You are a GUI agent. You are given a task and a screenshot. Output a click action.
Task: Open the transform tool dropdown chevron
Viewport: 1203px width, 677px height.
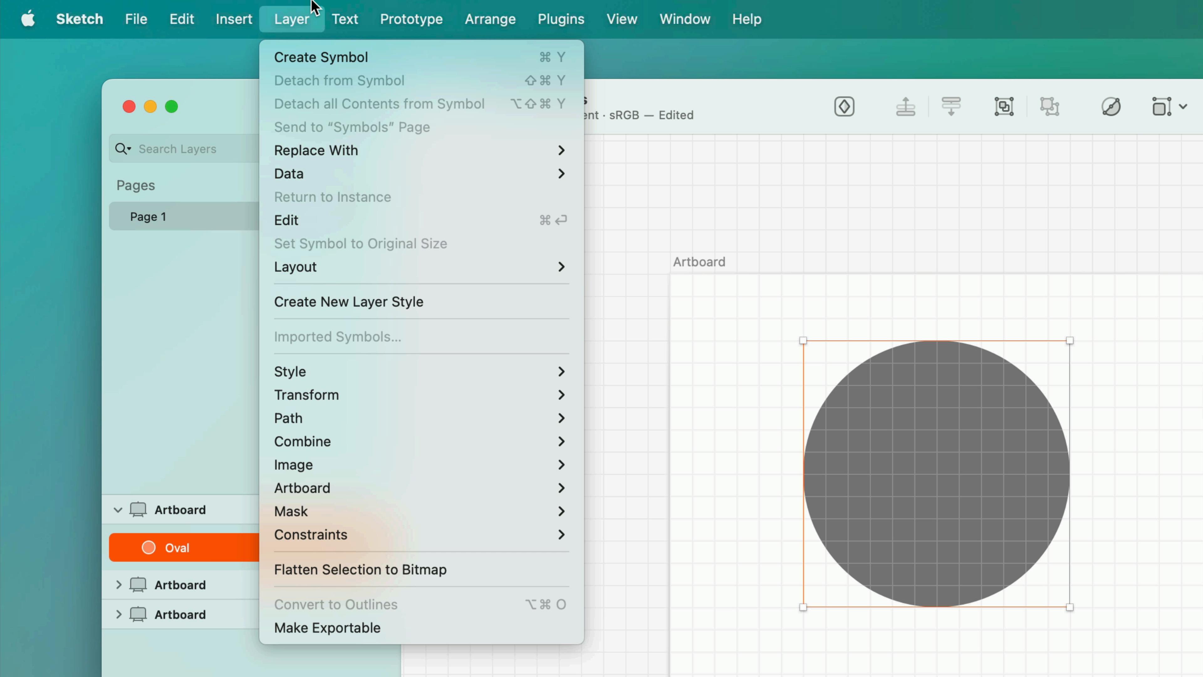[x=1182, y=107]
